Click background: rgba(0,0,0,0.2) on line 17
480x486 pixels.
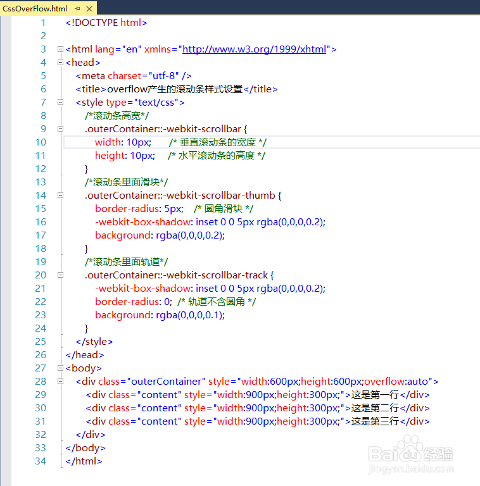click(160, 235)
